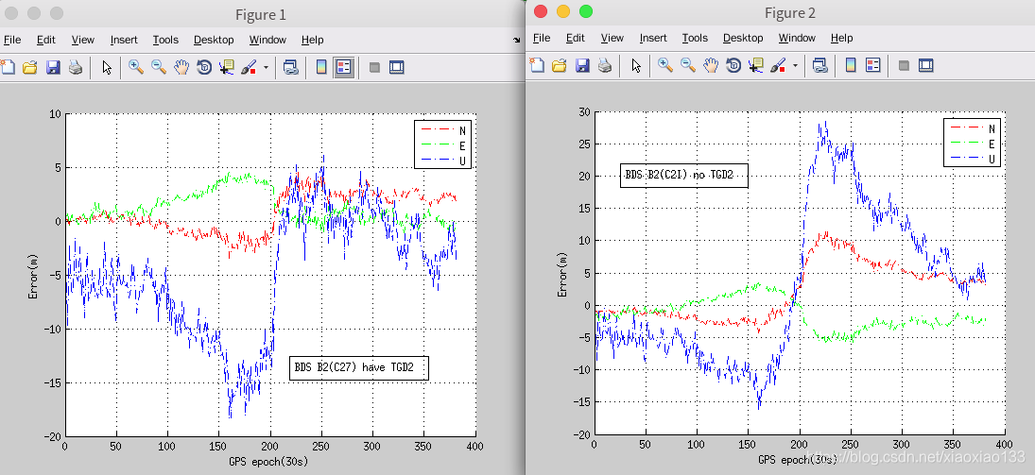Open Edit menu in Figure 1
This screenshot has width=1035, height=475.
[45, 40]
